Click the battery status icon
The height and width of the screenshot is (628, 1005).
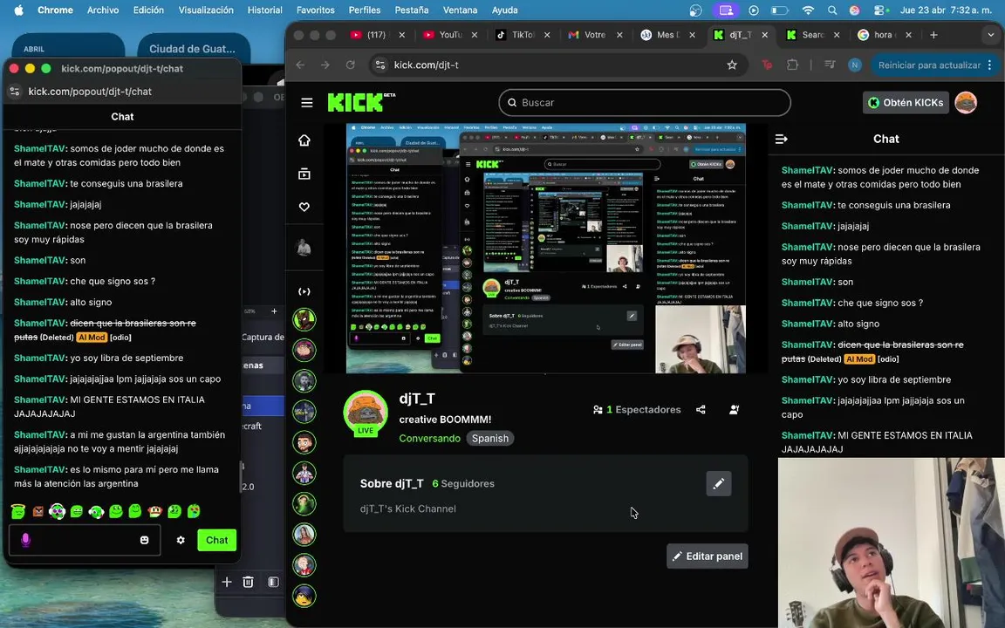click(x=779, y=10)
